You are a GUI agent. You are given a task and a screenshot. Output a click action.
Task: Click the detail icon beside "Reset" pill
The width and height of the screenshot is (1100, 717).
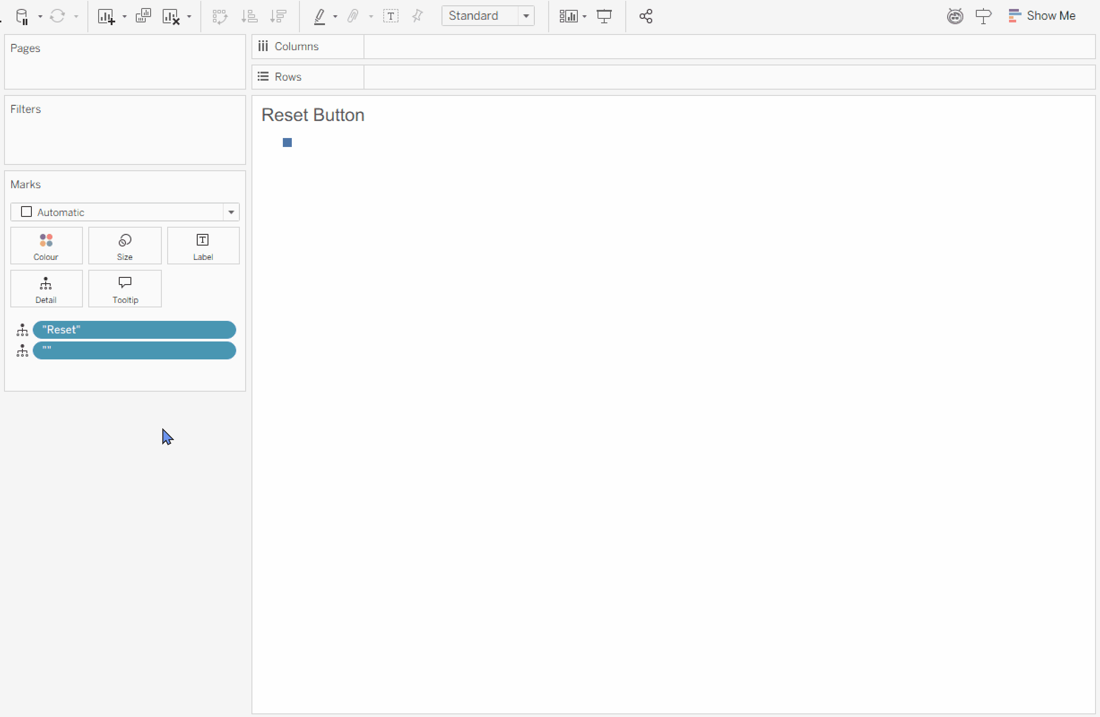tap(22, 330)
